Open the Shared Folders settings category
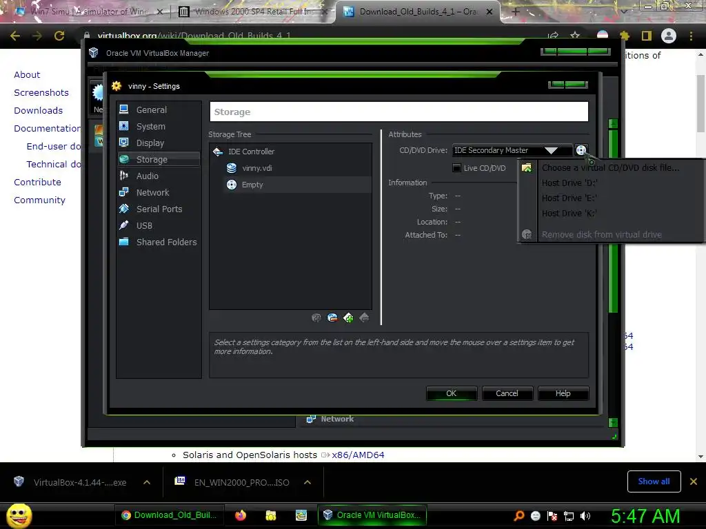The width and height of the screenshot is (706, 529). pyautogui.click(x=159, y=242)
